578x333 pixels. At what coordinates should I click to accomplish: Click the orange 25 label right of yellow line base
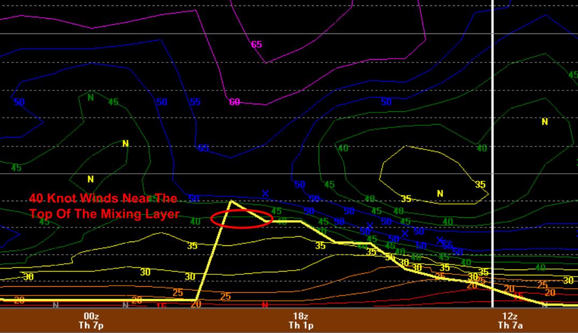click(x=225, y=296)
